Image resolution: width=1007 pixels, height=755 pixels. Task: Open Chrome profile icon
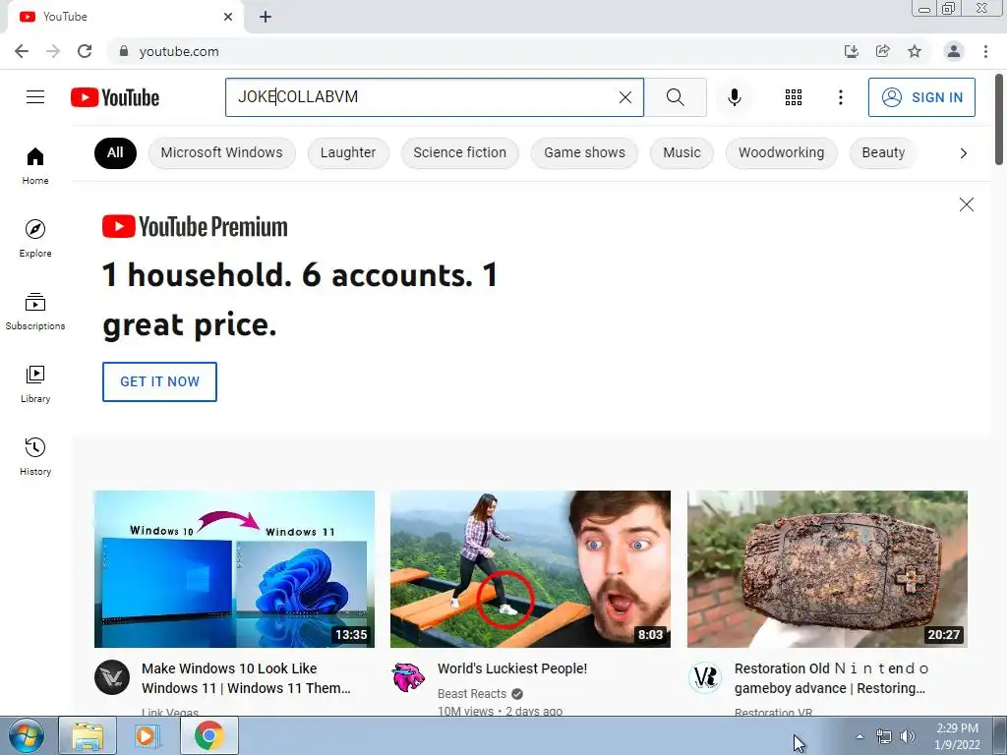click(x=954, y=51)
